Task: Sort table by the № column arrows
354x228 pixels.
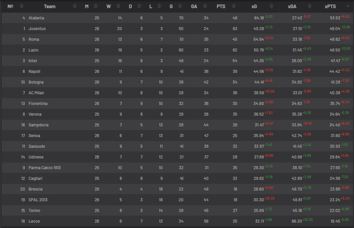Action: (x=21, y=6)
